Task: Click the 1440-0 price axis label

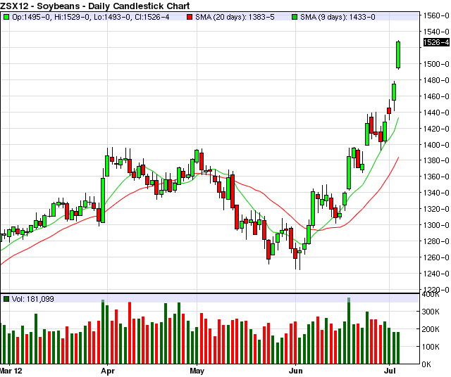Action: coord(436,113)
